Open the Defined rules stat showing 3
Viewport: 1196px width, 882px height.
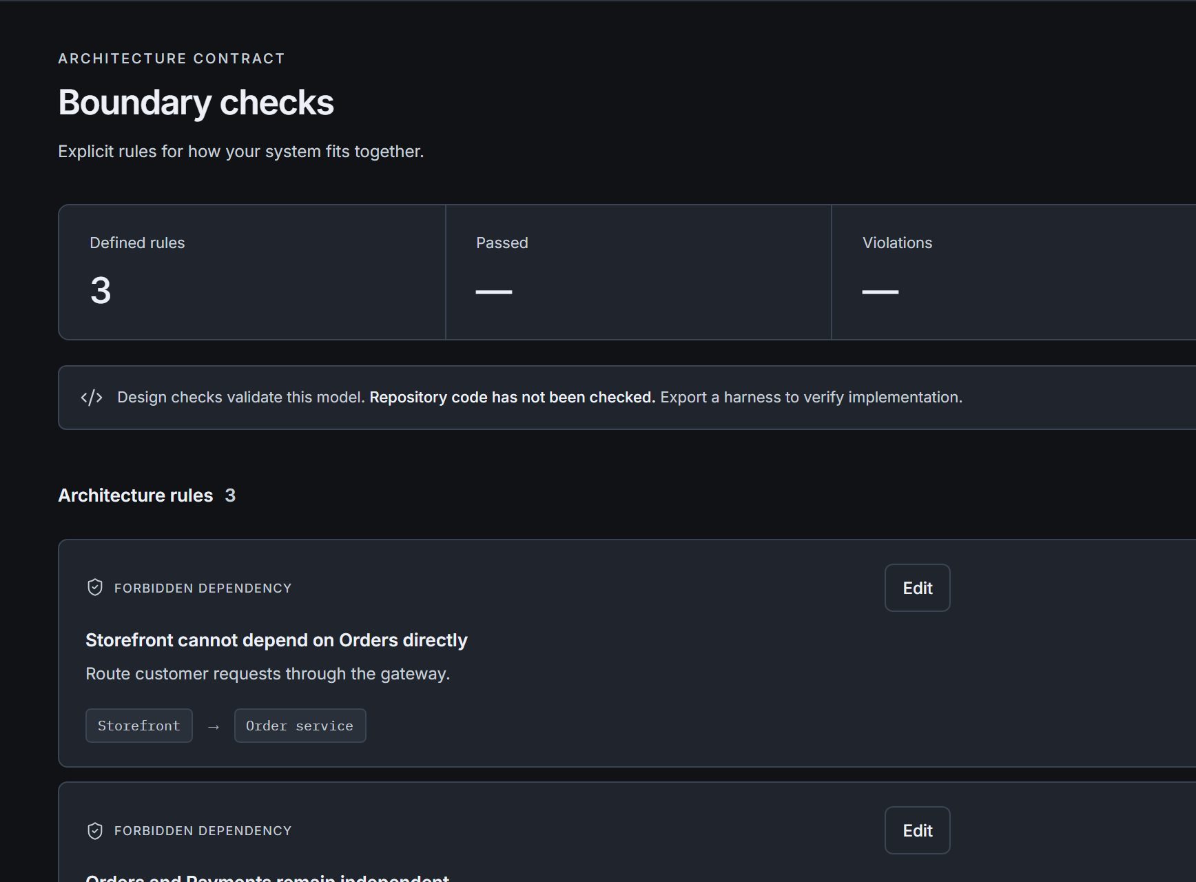252,272
